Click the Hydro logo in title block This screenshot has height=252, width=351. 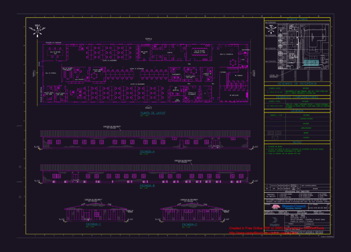tap(275, 222)
